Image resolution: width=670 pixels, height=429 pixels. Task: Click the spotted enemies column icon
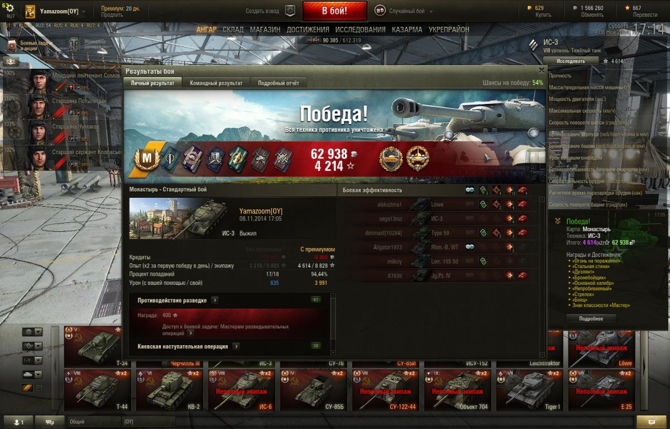[471, 190]
